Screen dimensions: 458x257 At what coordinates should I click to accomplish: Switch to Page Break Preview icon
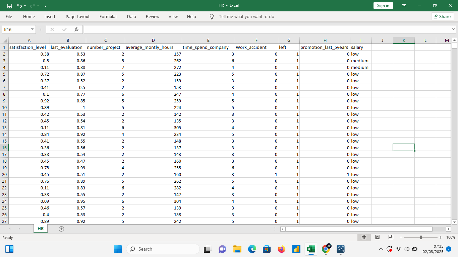tap(391, 237)
